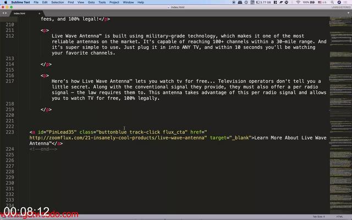352x220 pixels.
Task: Click the text "military-grade technology"
Action: point(180,36)
